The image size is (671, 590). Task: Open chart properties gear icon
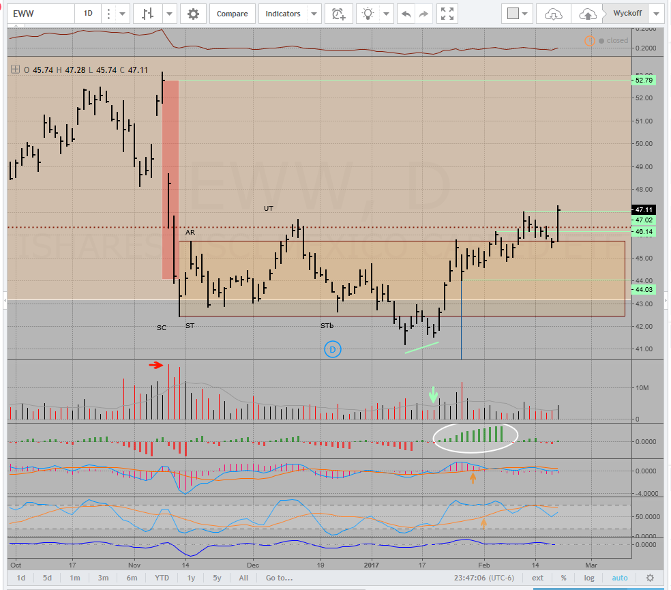click(x=194, y=14)
